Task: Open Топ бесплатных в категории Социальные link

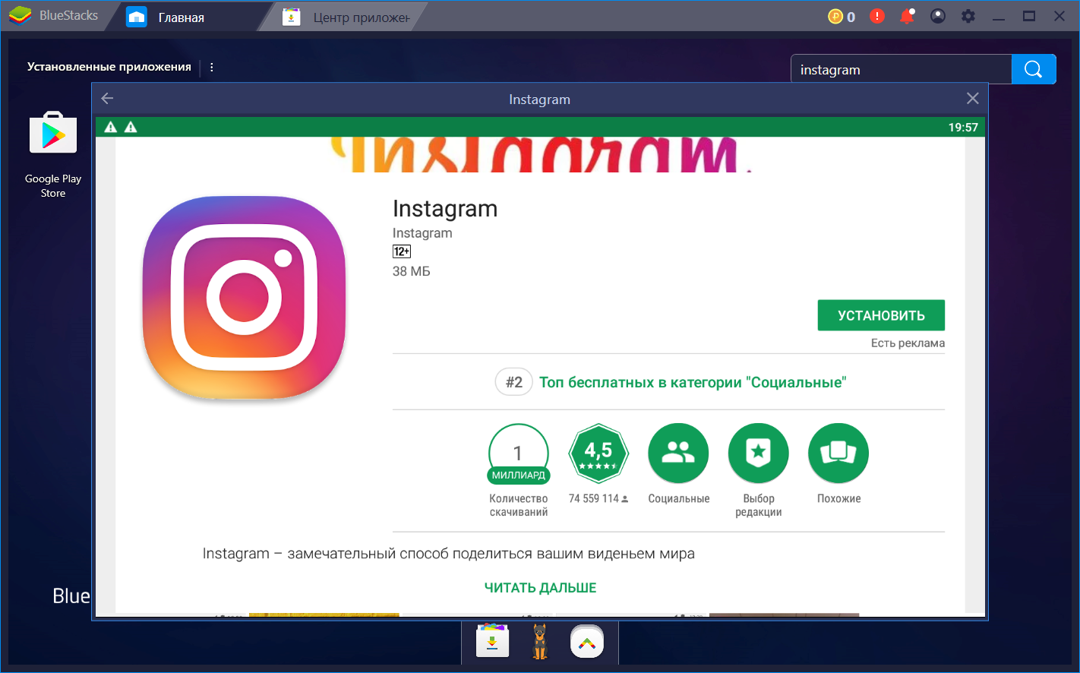Action: [693, 382]
